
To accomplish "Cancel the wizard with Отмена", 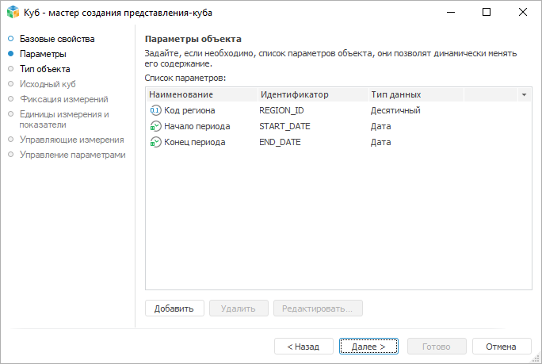I will (501, 347).
